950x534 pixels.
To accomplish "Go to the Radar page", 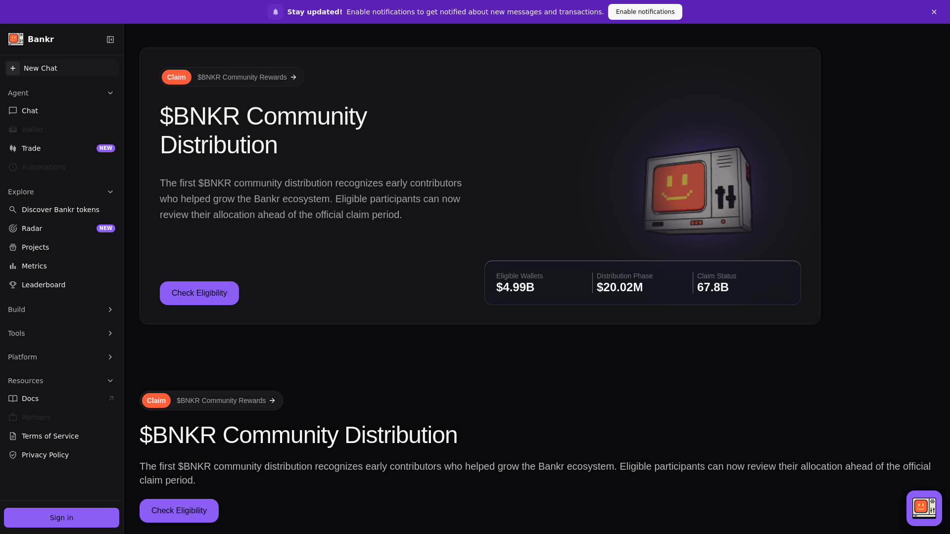I will point(61,228).
